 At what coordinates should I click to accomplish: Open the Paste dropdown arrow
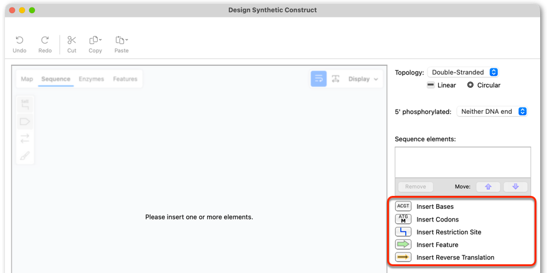(126, 40)
